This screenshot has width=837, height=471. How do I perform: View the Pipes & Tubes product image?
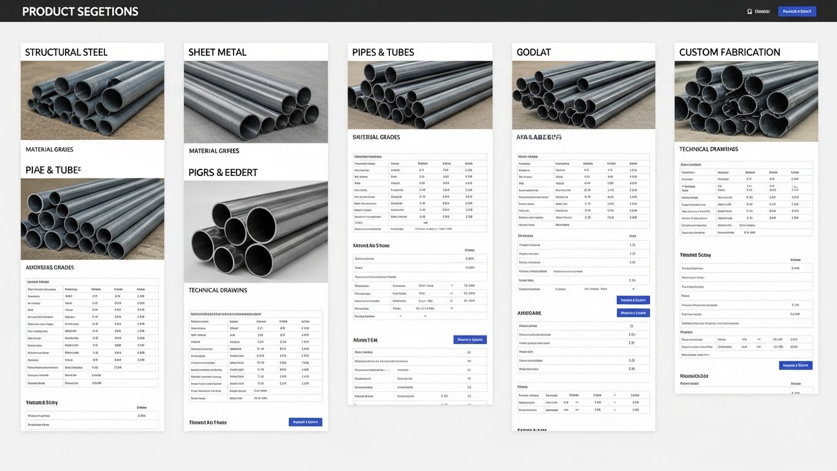[x=419, y=95]
